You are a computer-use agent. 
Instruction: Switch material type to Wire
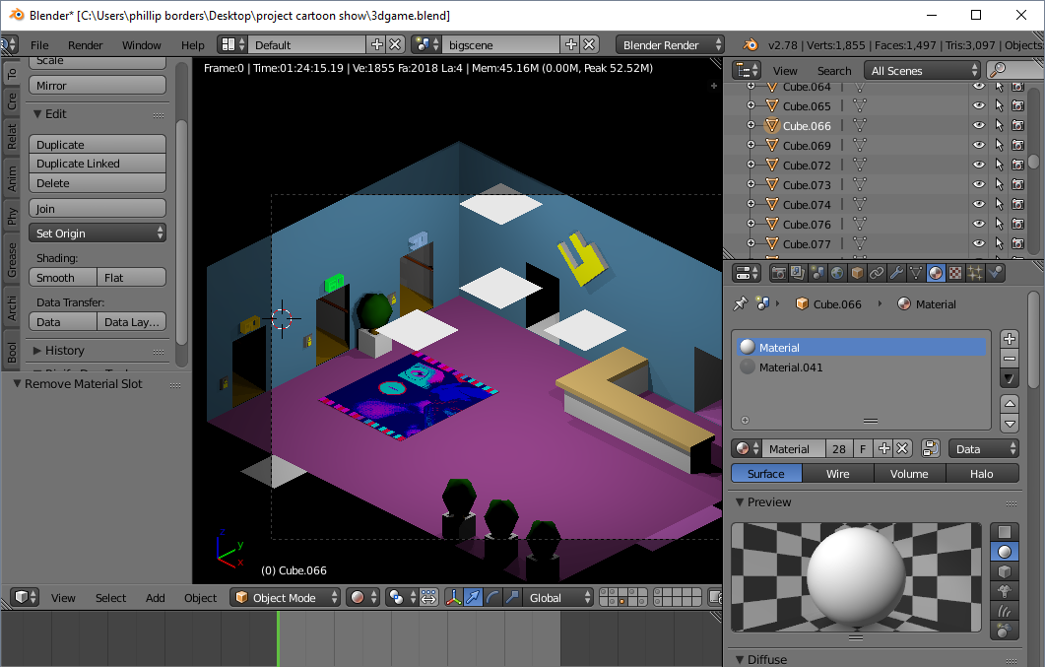[x=837, y=474]
